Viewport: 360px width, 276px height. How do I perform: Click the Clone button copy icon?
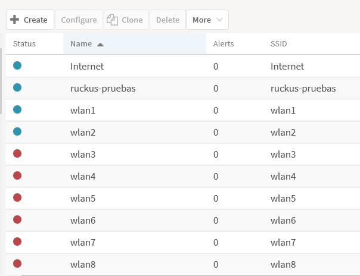pos(112,20)
